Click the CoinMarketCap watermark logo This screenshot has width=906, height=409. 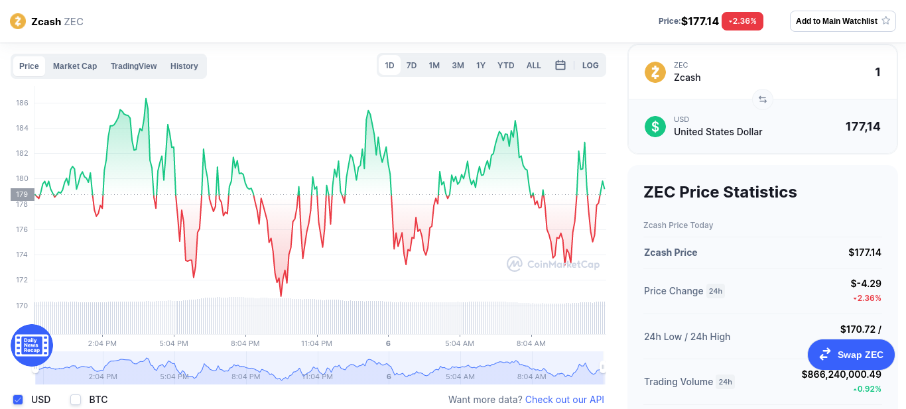pyautogui.click(x=553, y=264)
